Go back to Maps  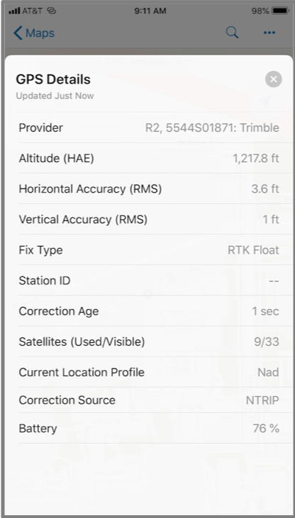[x=34, y=33]
